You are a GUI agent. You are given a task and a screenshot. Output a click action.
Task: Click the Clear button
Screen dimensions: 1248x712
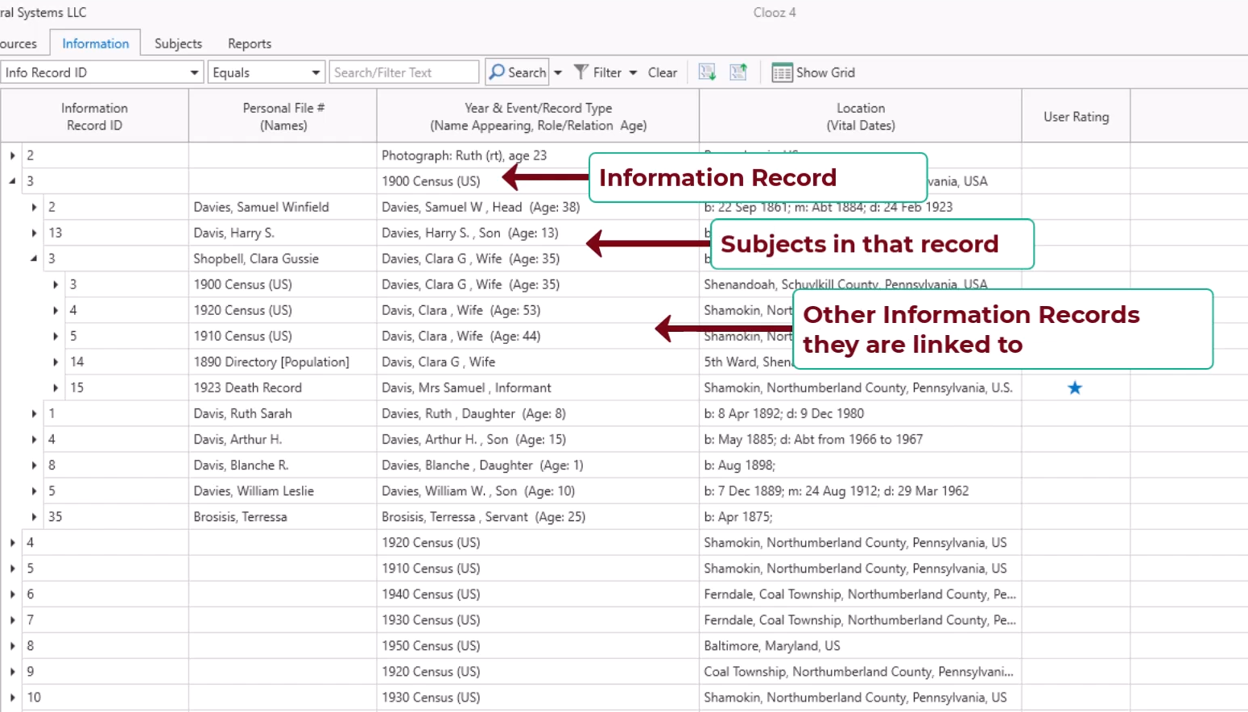662,72
